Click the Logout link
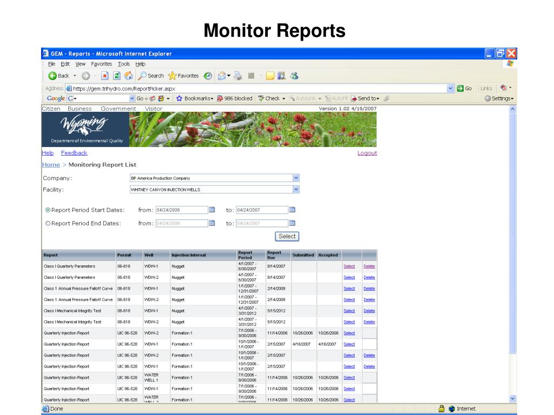Viewport: 554px width, 415px height. coord(367,153)
